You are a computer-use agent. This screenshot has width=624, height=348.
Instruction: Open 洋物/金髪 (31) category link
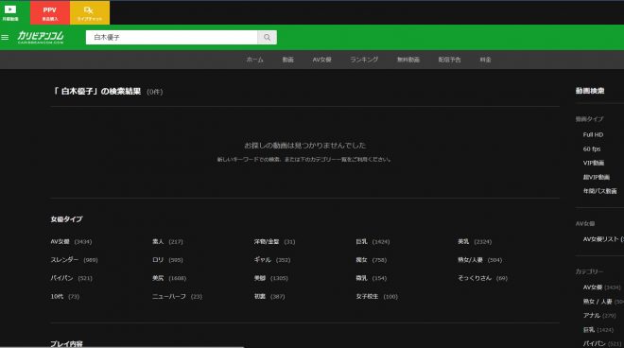click(x=274, y=242)
